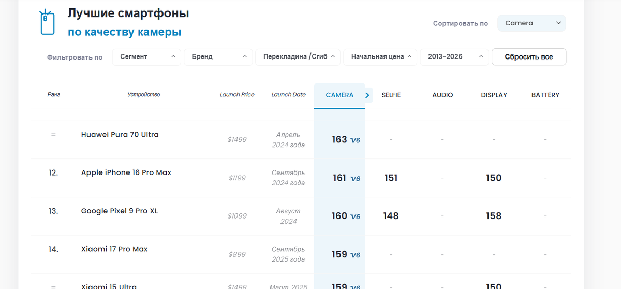621x289 pixels.
Task: Open the Начальная цена filter
Action: [380, 57]
